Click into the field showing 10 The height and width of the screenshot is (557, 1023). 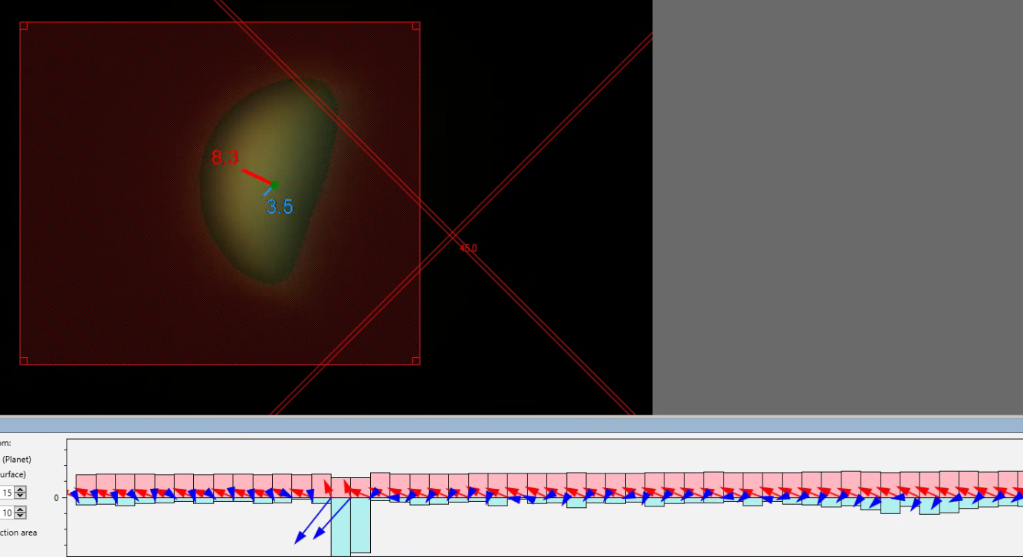pos(7,513)
